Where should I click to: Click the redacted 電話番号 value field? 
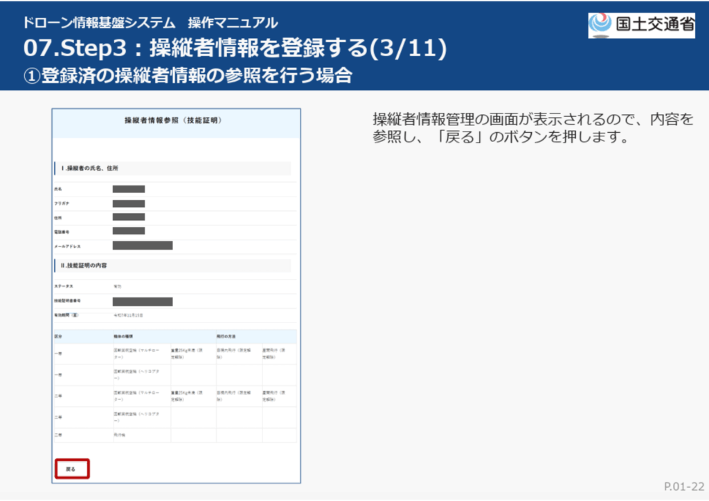(x=129, y=231)
